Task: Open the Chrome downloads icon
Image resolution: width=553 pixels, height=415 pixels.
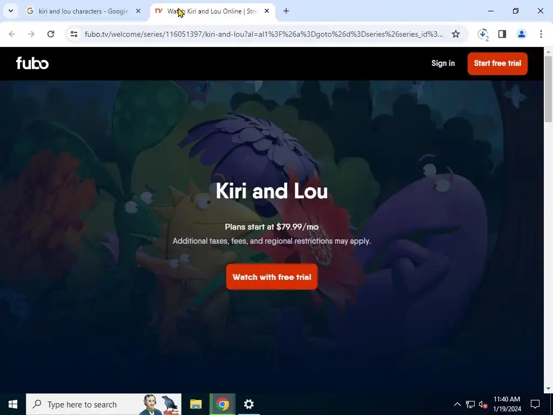Action: [x=483, y=34]
